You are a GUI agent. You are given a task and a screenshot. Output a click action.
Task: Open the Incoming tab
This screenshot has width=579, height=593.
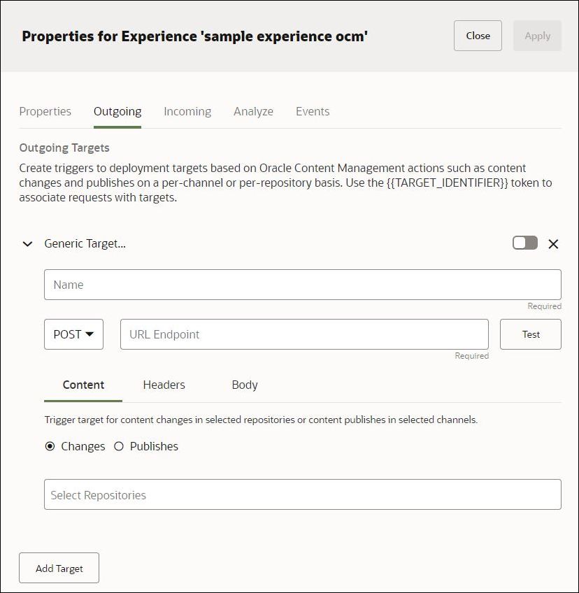[x=187, y=111]
